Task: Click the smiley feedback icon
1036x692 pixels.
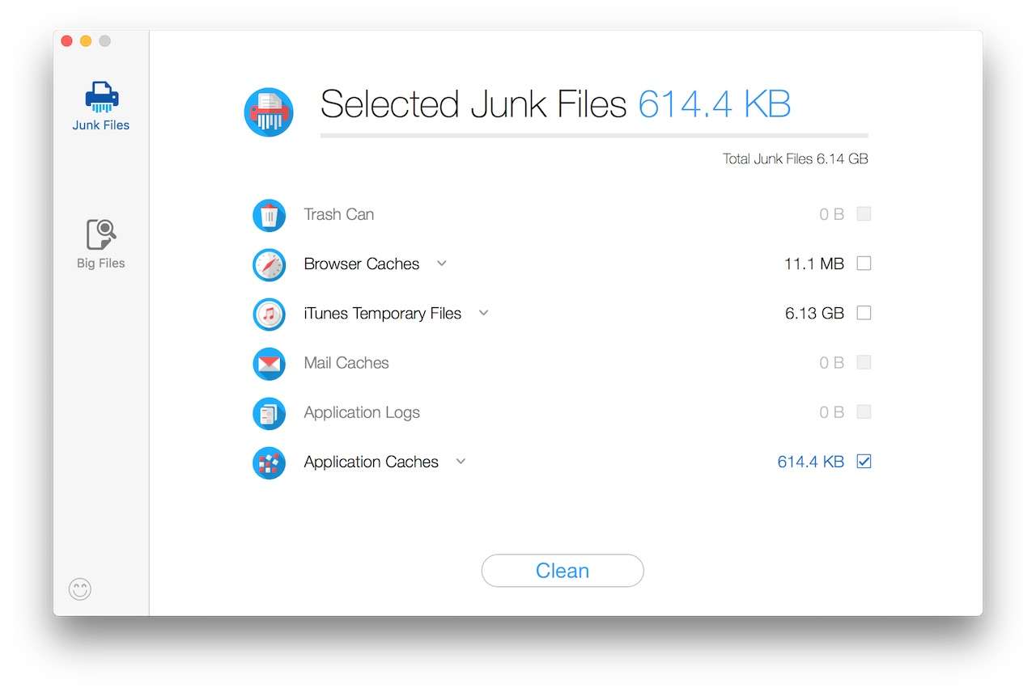Action: [80, 589]
